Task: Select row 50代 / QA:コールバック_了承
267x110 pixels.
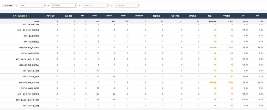Action: pos(133,100)
